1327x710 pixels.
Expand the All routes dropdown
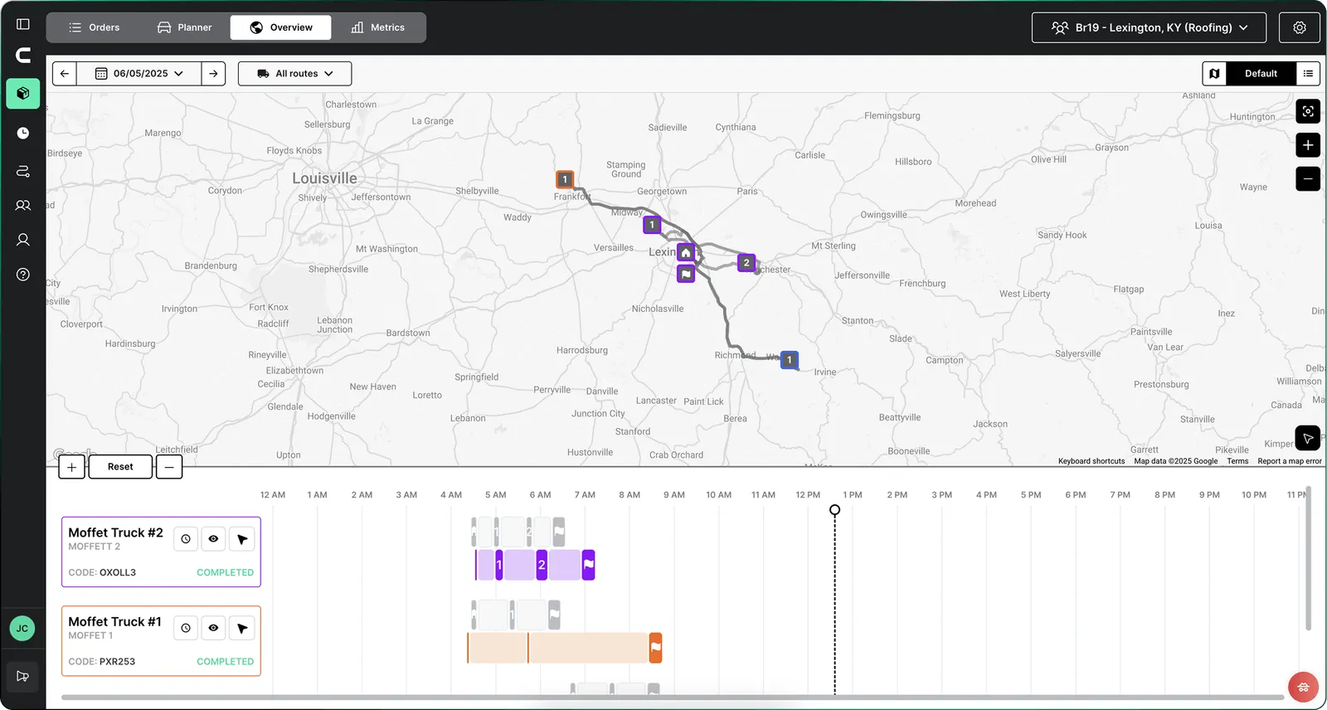click(x=294, y=74)
